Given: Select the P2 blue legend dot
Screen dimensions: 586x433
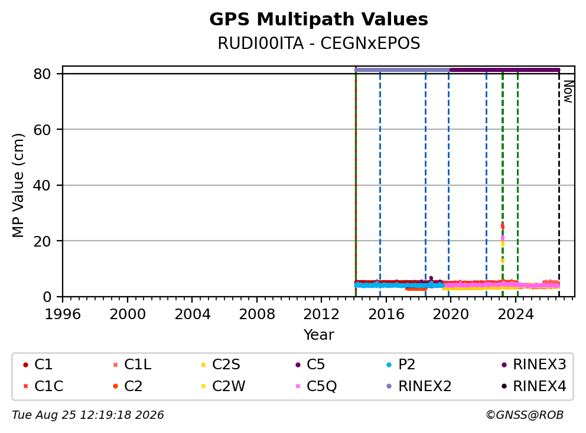Looking at the screenshot, I should pos(389,365).
